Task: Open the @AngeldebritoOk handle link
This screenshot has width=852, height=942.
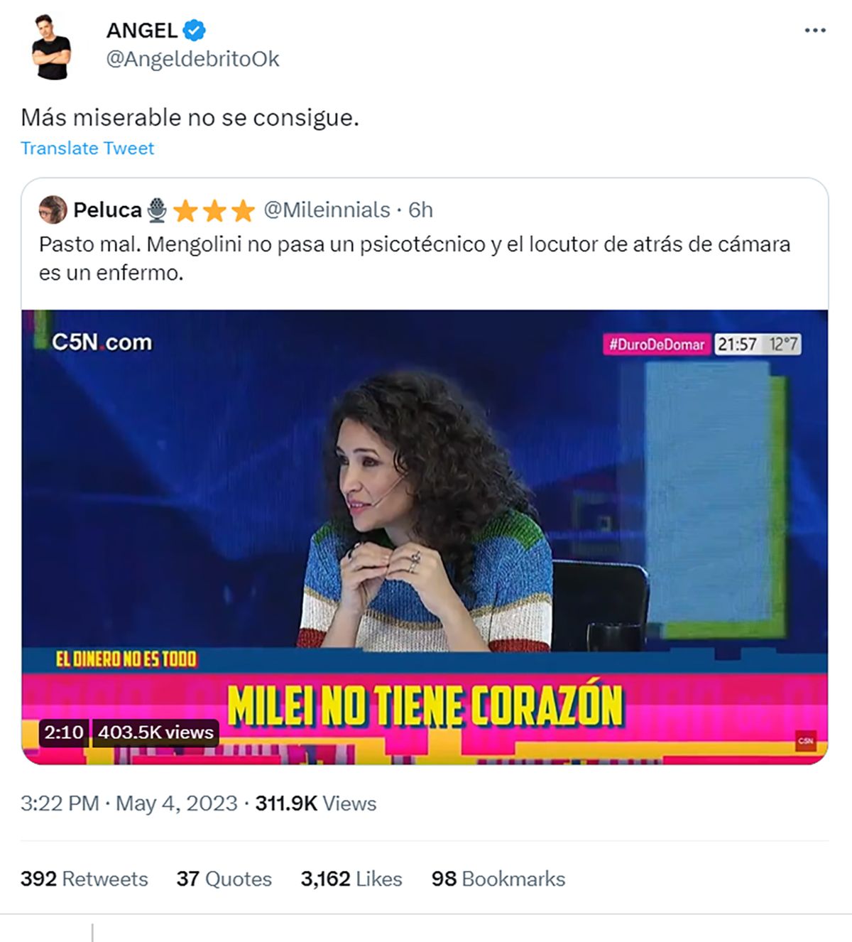Action: tap(192, 59)
